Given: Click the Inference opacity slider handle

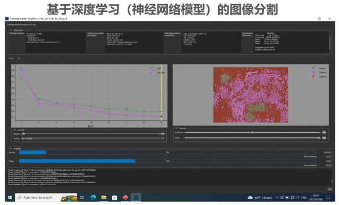Looking at the screenshot, I should pos(252,133).
